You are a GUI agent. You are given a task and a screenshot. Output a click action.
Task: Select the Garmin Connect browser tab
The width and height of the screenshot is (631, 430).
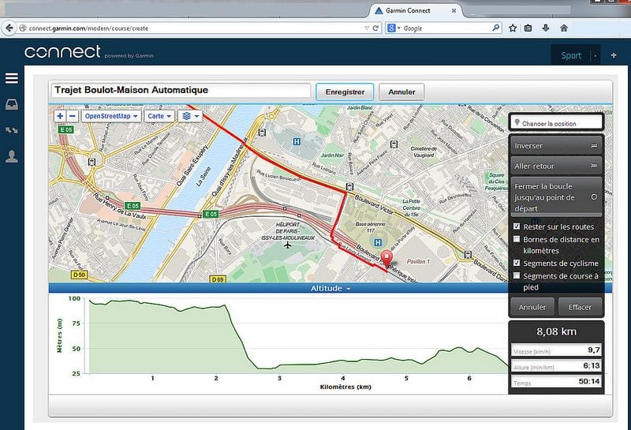pyautogui.click(x=415, y=11)
